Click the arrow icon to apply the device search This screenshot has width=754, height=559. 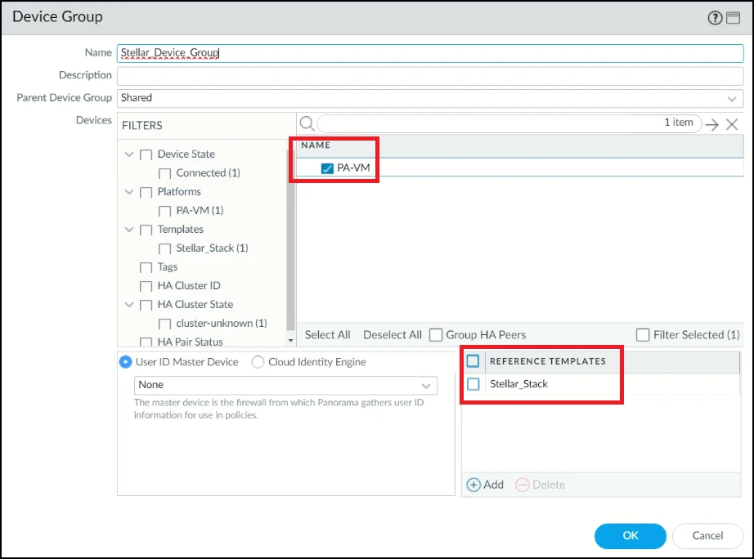pyautogui.click(x=712, y=124)
